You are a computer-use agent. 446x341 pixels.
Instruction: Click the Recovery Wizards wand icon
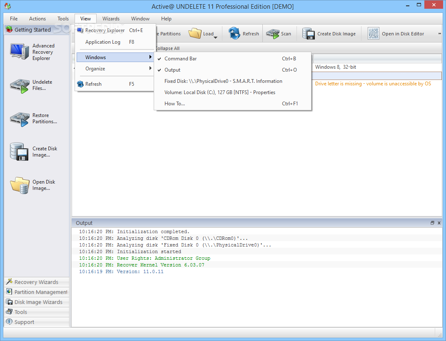(x=9, y=281)
